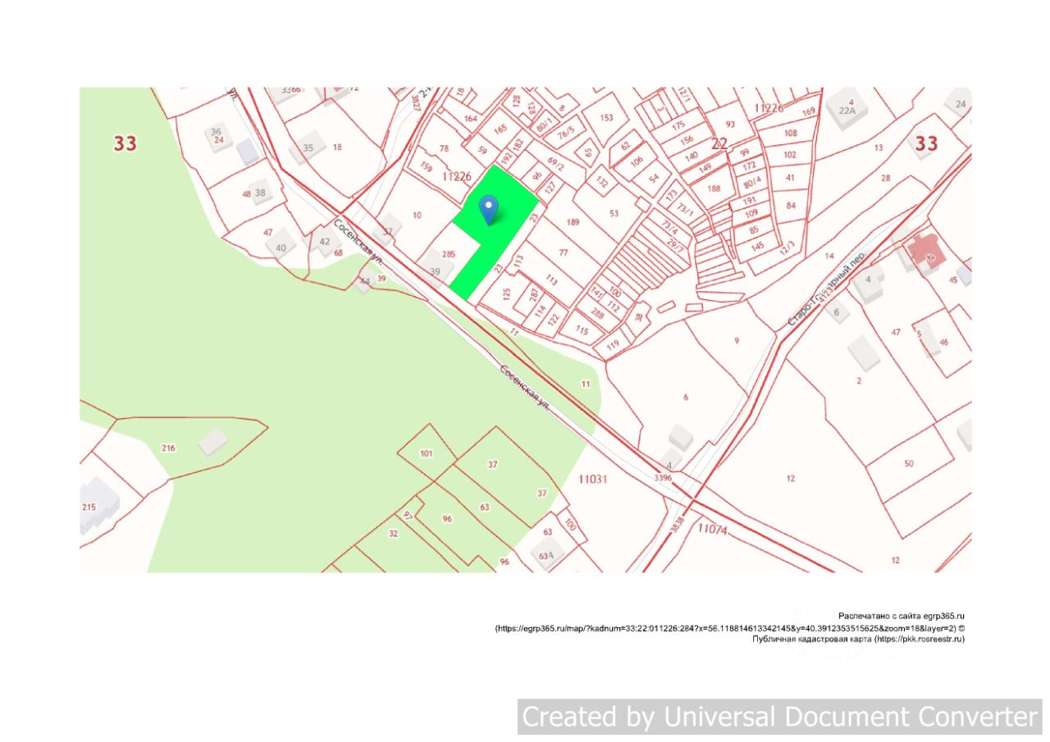Select parcel labeled 41

790,176
